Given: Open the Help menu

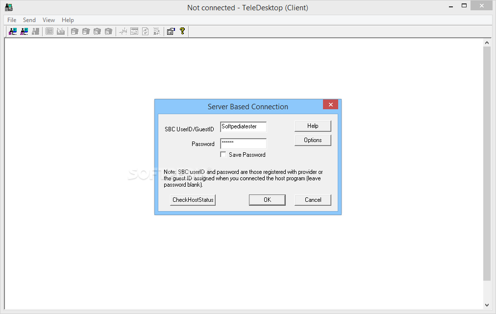Looking at the screenshot, I should (68, 20).
